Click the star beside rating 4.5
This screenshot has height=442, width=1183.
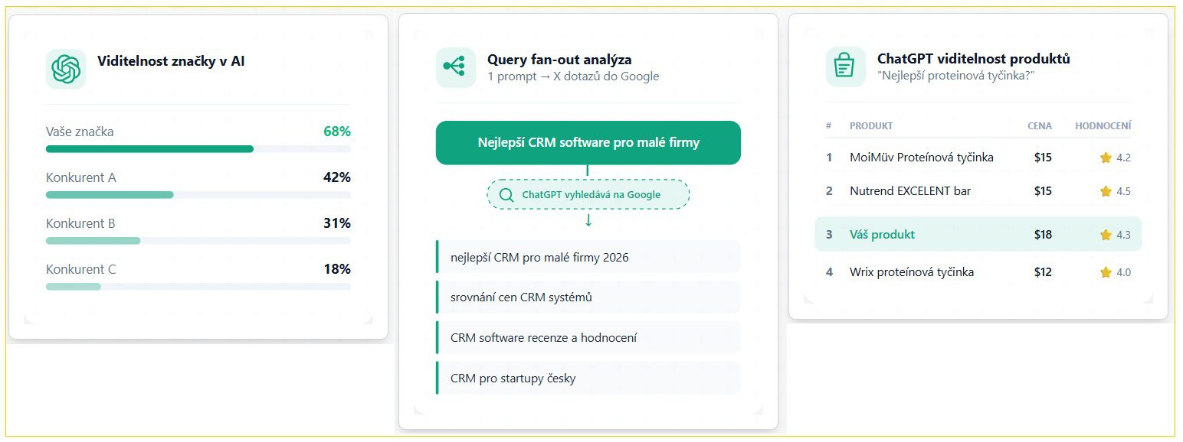[x=1105, y=191]
